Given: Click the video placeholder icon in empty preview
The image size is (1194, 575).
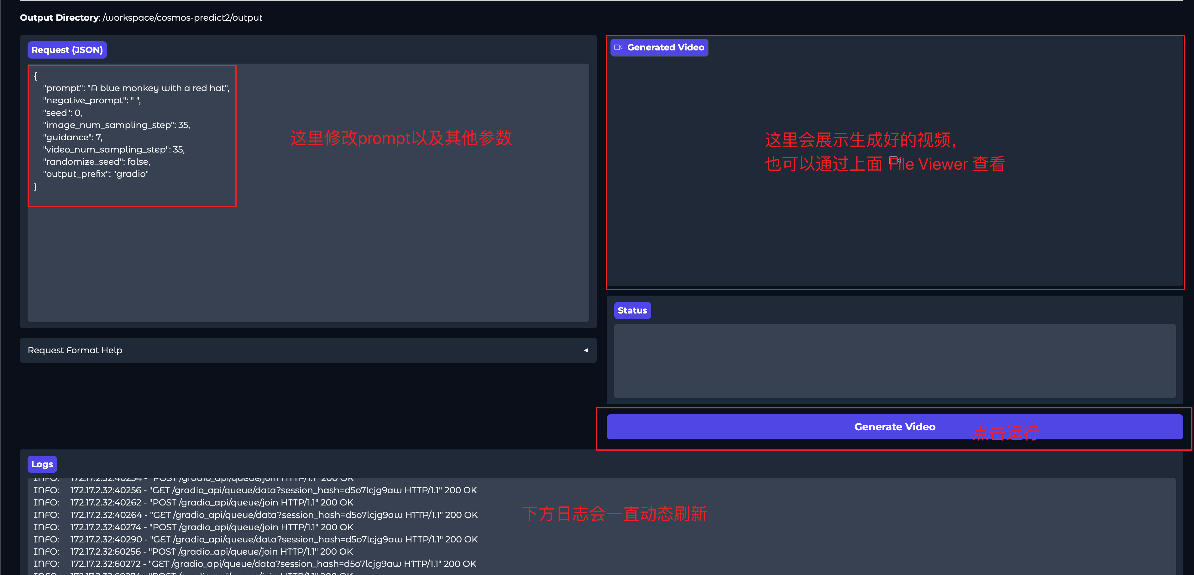Looking at the screenshot, I should [894, 160].
